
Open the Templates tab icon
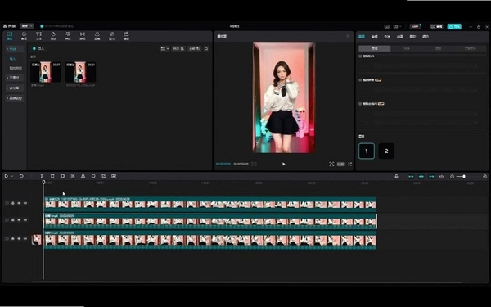126,36
